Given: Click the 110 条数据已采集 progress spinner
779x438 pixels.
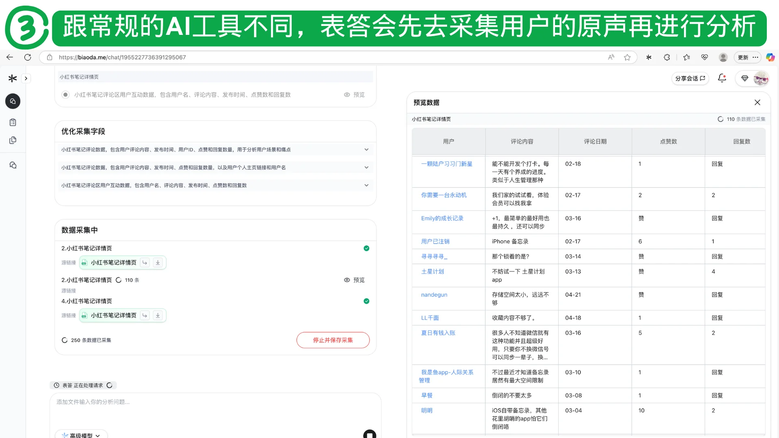Looking at the screenshot, I should [721, 119].
